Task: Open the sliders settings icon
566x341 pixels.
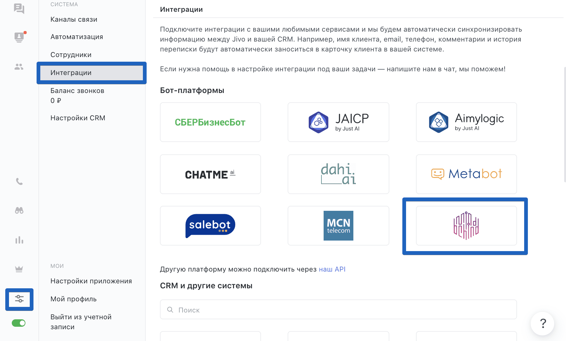Action: point(19,299)
